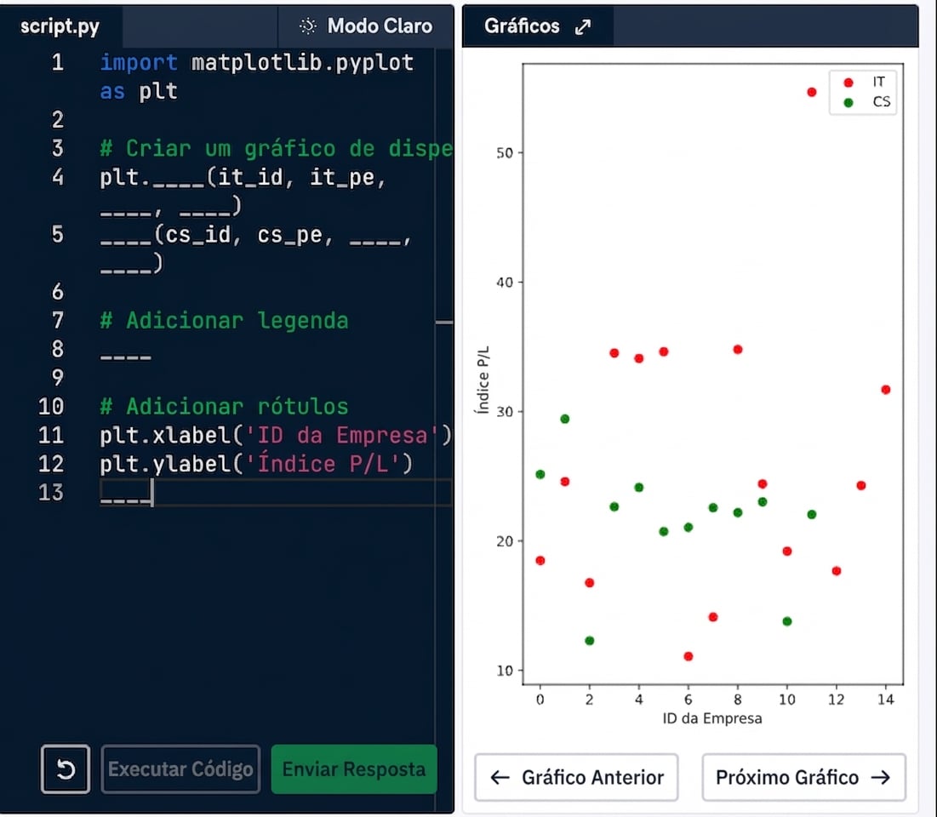The image size is (937, 817).
Task: Click the reset code icon button
Action: pyautogui.click(x=66, y=769)
